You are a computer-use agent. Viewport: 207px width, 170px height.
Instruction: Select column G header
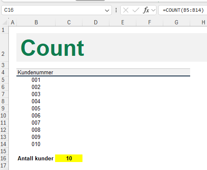tap(176, 22)
